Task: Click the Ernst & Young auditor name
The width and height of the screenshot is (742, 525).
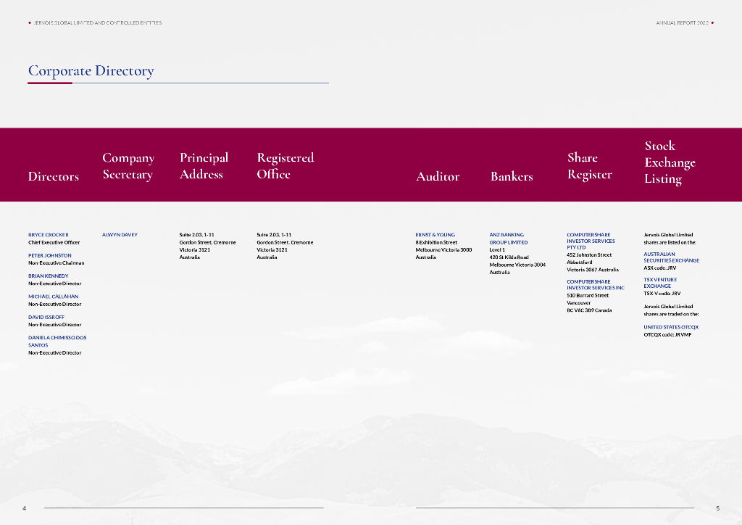Action: 435,235
